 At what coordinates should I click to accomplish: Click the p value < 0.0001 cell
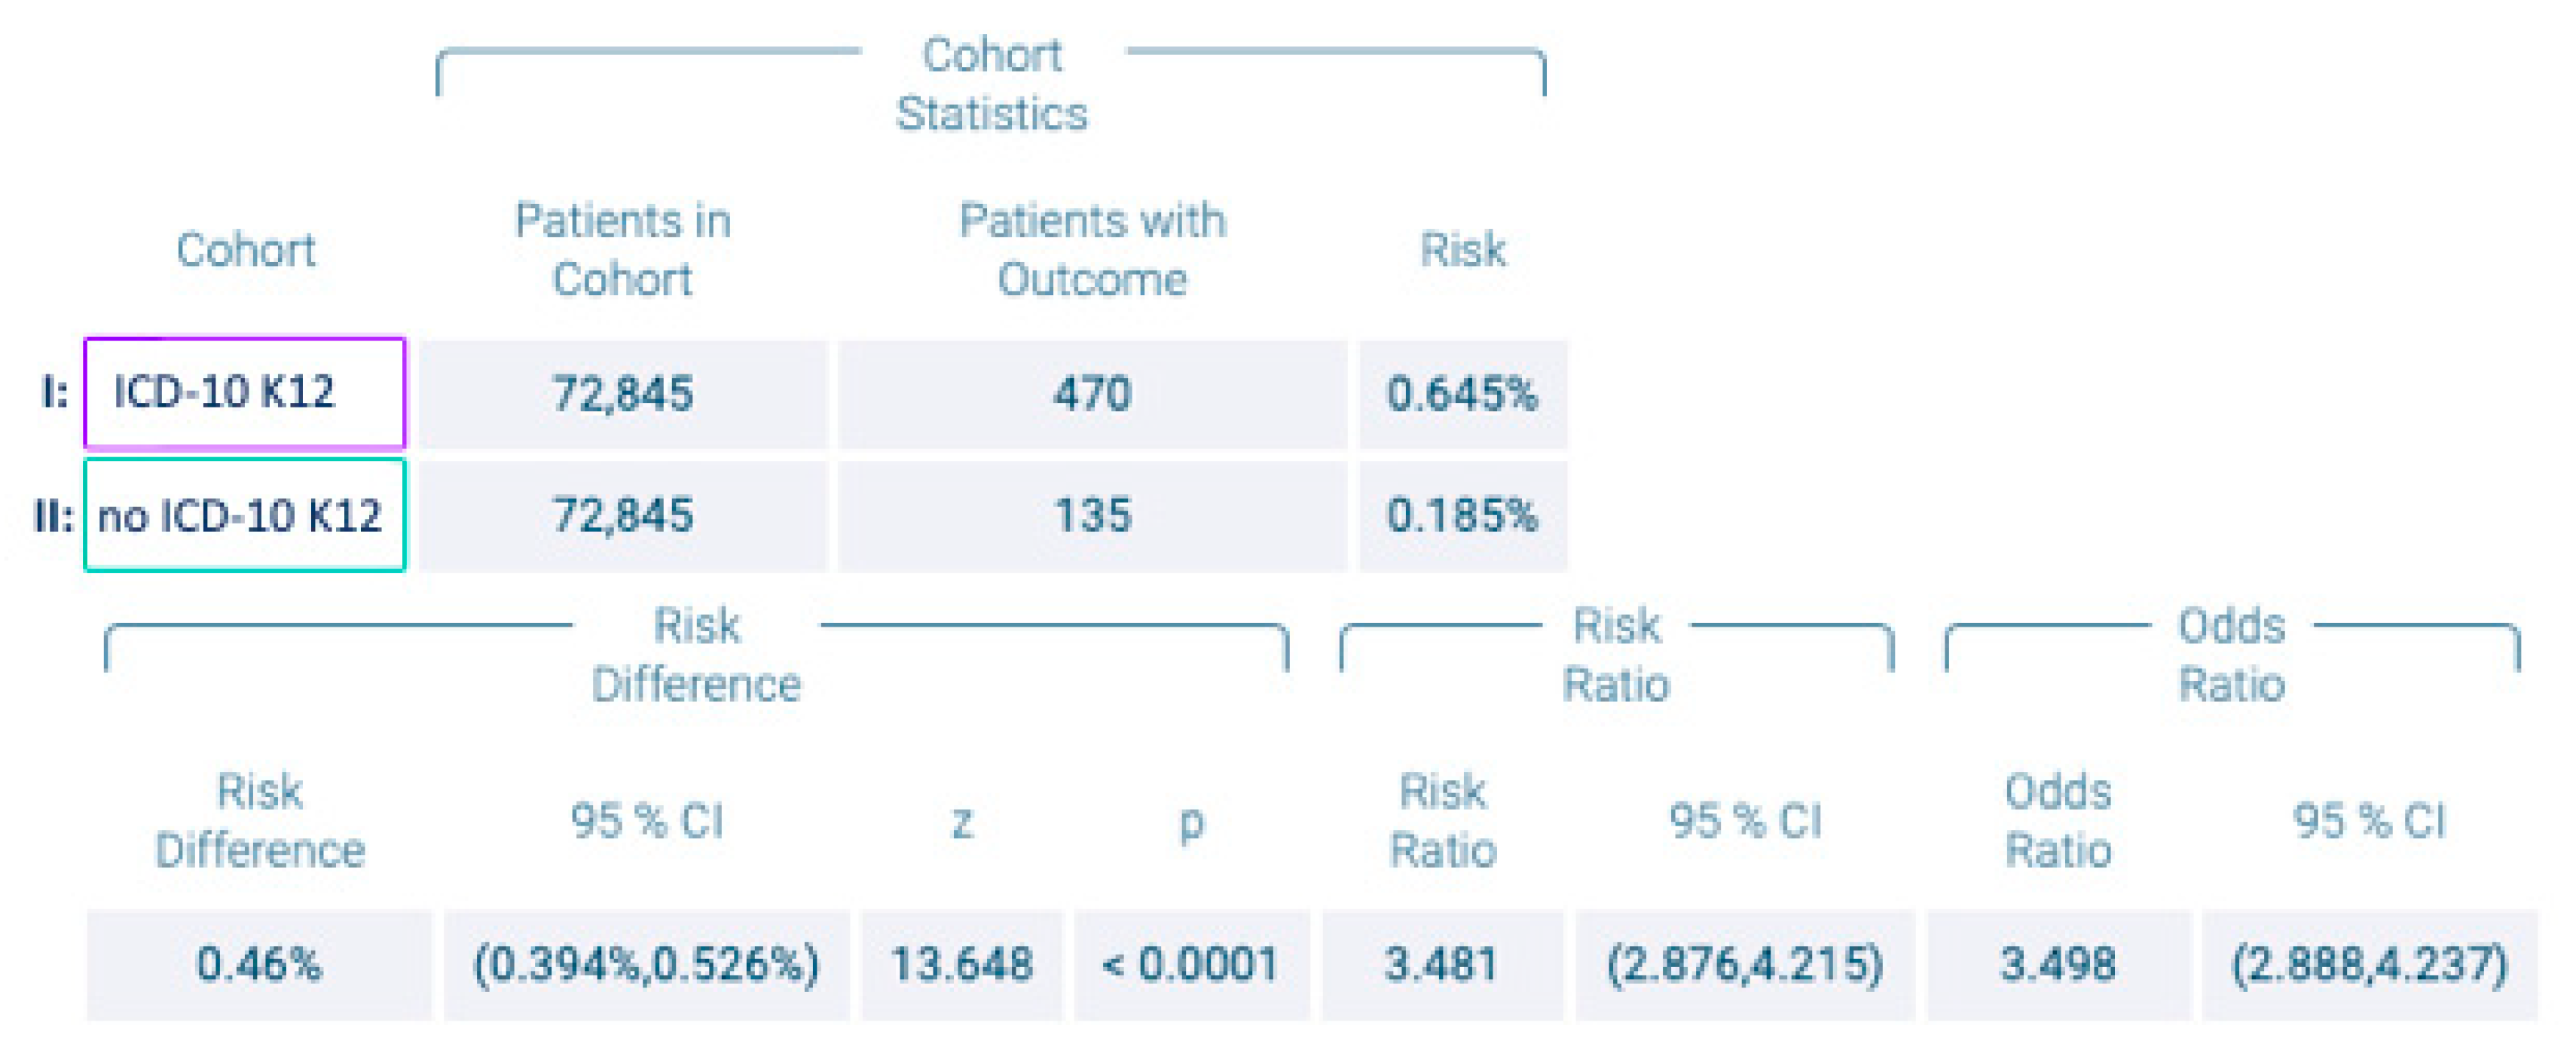(x=1191, y=964)
